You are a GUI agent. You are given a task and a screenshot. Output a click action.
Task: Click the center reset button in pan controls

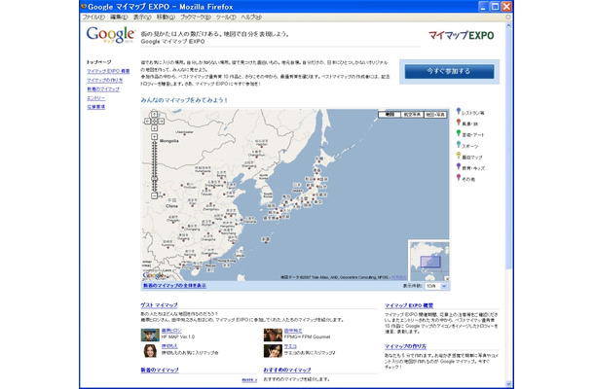pyautogui.click(x=154, y=122)
